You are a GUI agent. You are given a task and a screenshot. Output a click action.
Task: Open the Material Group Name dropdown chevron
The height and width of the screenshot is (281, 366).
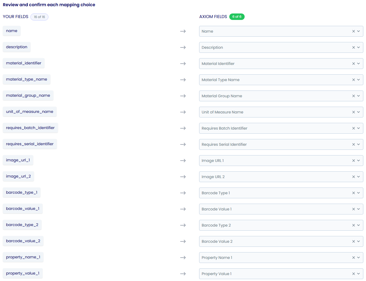[x=358, y=96]
